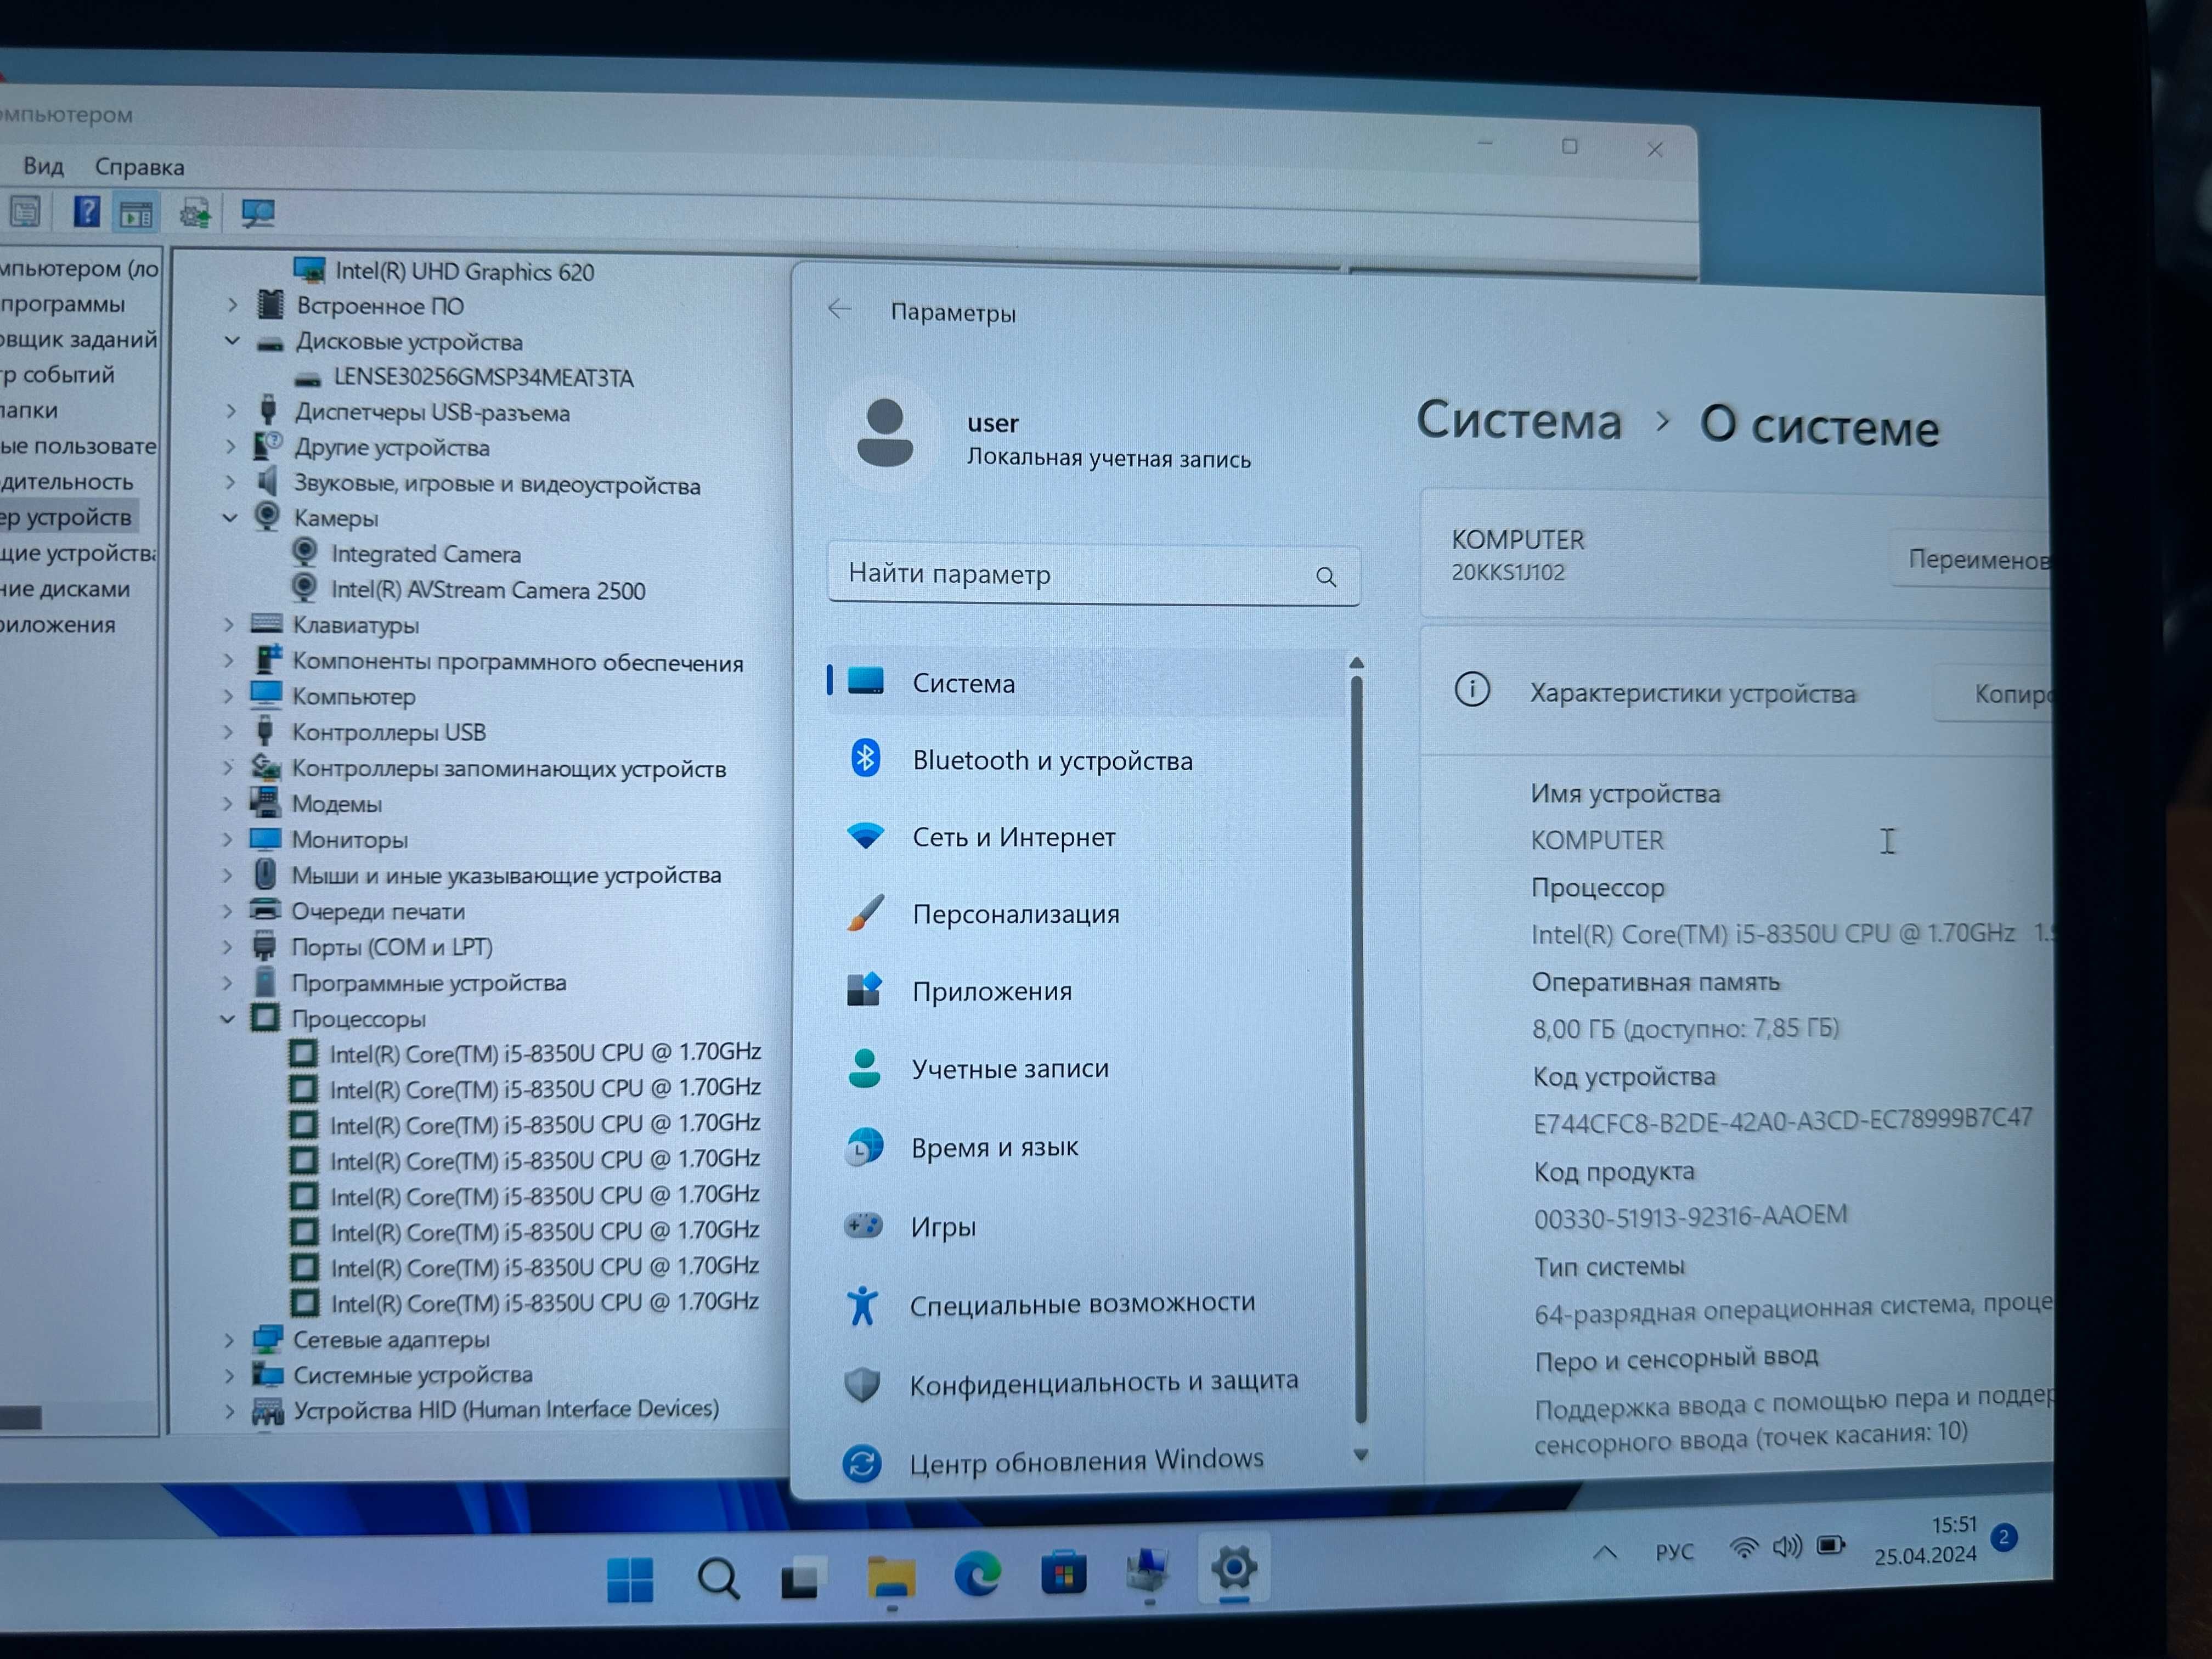Click the Wi-Fi tray icon
Viewport: 2212px width, 1659px height.
1743,1548
